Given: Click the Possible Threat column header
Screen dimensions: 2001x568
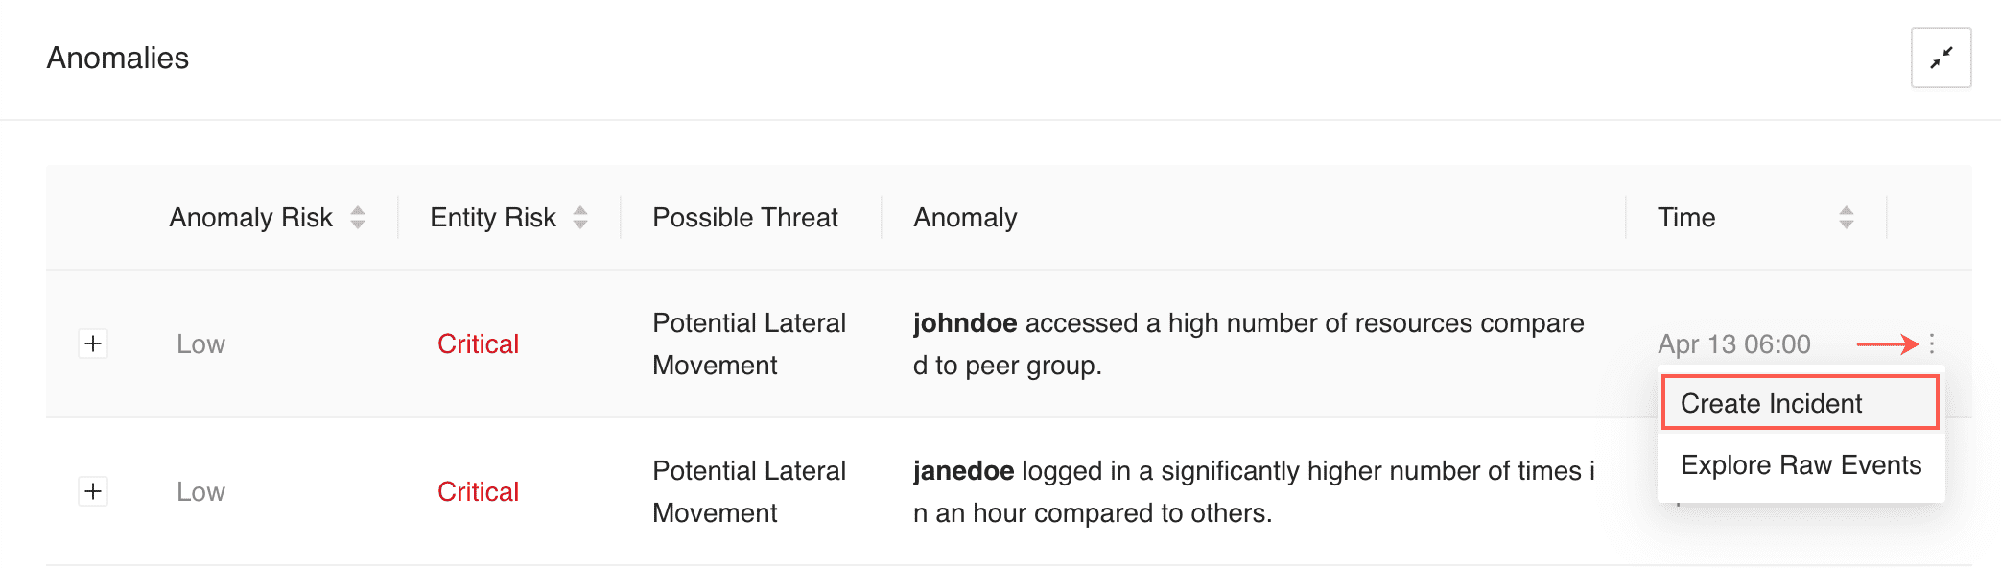Looking at the screenshot, I should point(744,218).
